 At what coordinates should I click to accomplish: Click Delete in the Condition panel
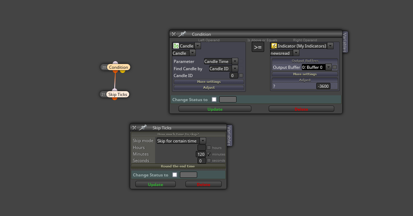pos(301,109)
